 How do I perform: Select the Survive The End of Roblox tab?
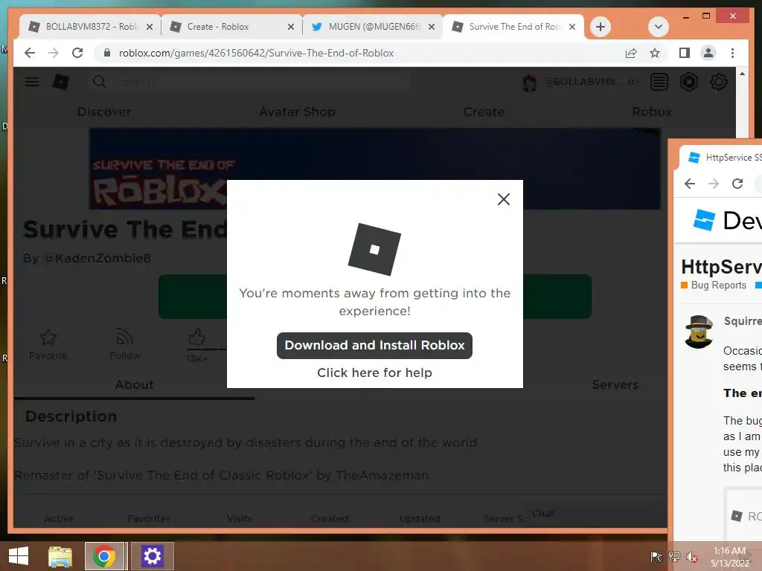513,27
